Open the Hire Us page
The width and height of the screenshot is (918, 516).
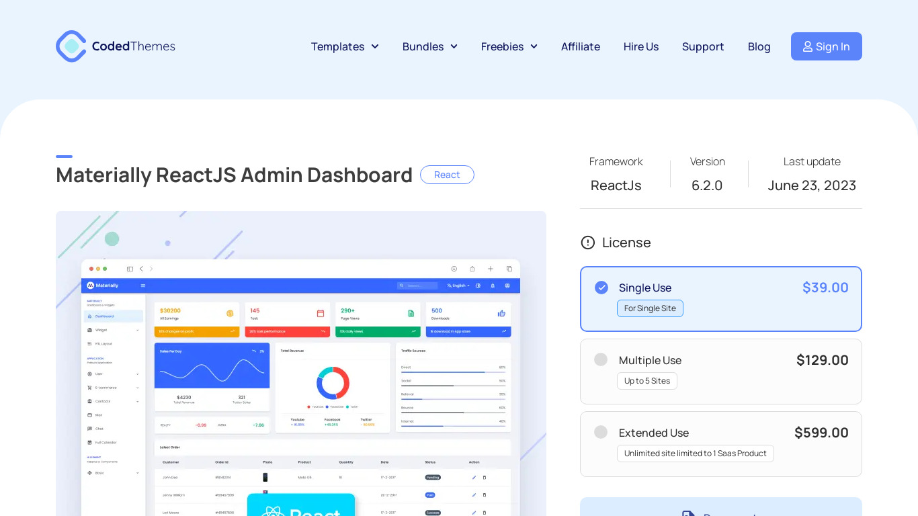(641, 46)
